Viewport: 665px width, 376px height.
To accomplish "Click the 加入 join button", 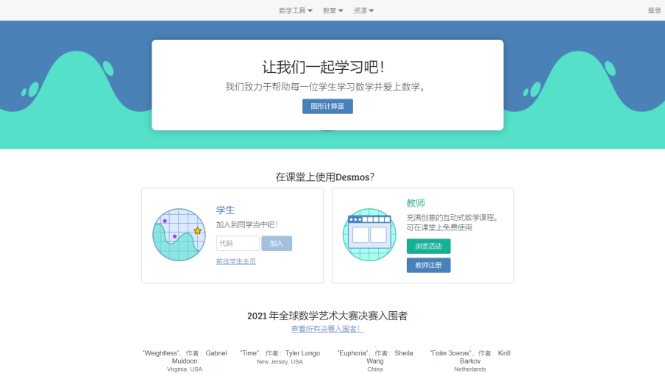I will (277, 243).
